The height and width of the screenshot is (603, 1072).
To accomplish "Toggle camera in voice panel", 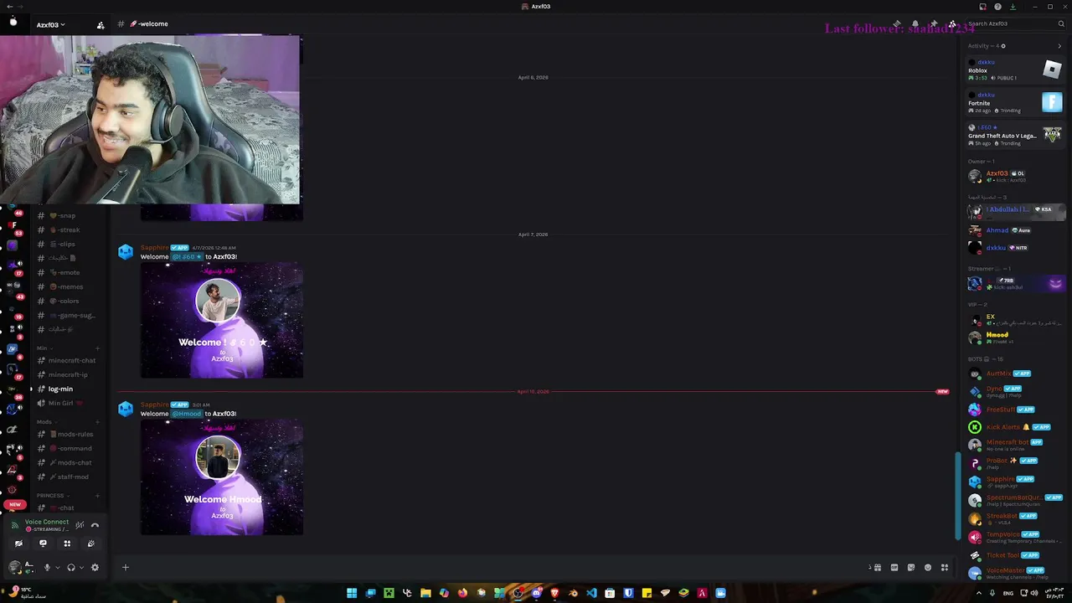I will (18, 544).
